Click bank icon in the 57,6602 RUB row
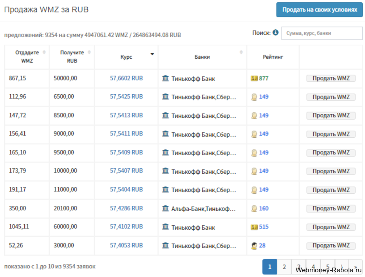 click(x=165, y=78)
